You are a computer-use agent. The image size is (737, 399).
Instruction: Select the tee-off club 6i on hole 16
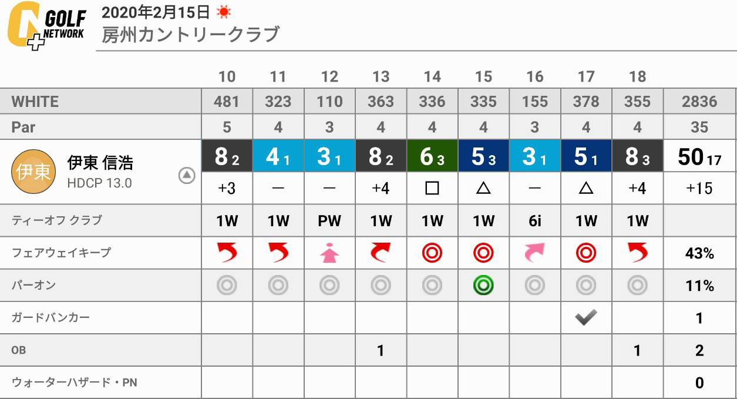pos(534,221)
